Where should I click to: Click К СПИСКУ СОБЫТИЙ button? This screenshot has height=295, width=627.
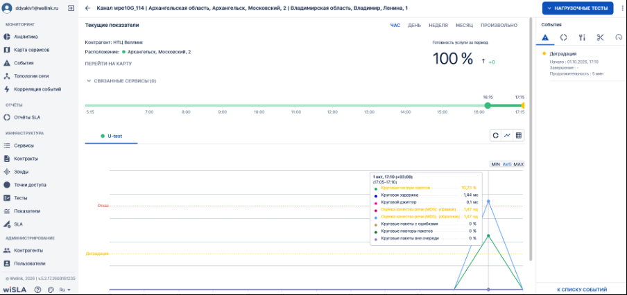(582, 289)
